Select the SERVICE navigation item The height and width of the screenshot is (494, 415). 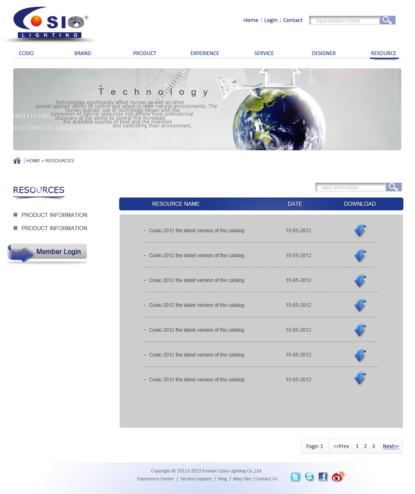pos(264,53)
